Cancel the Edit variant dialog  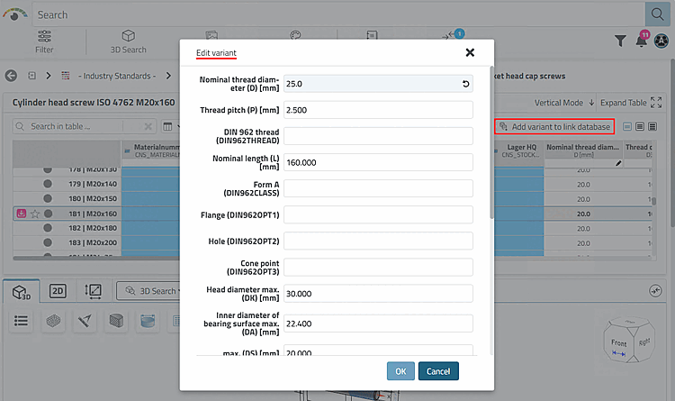438,371
